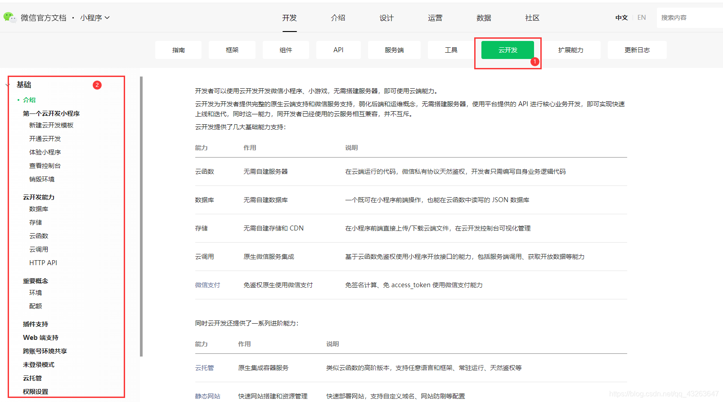The image size is (723, 402).
Task: Open the 更新日志 sub-navigation button
Action: point(637,50)
